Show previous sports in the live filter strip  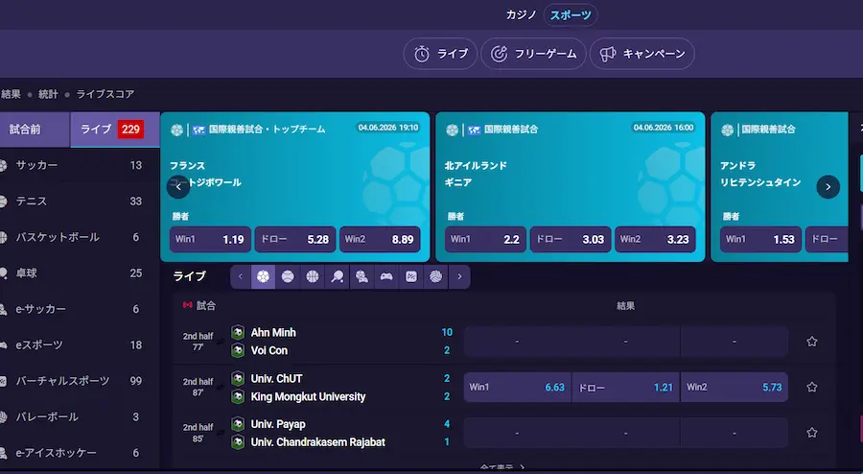tap(241, 276)
